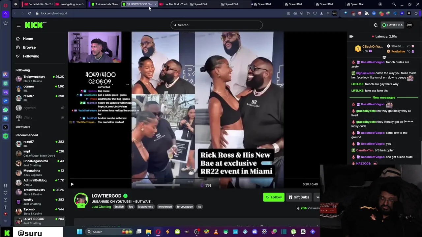Click the LOWTIERGOD channel avatar
Viewport: 422px width, 237px height.
pyautogui.click(x=81, y=200)
